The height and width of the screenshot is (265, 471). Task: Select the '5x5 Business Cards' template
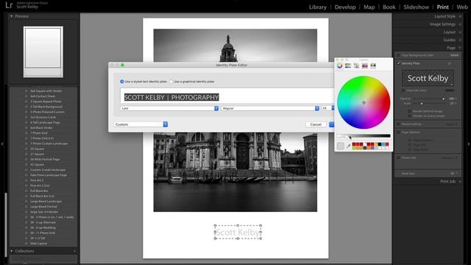click(43, 117)
